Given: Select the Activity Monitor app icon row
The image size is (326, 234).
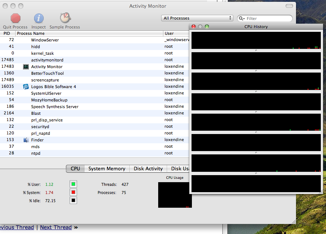Looking at the screenshot, I should click(x=94, y=67).
